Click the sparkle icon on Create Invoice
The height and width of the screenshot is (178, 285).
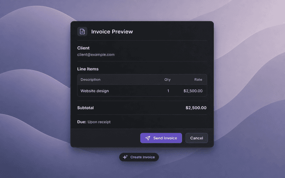(125, 157)
